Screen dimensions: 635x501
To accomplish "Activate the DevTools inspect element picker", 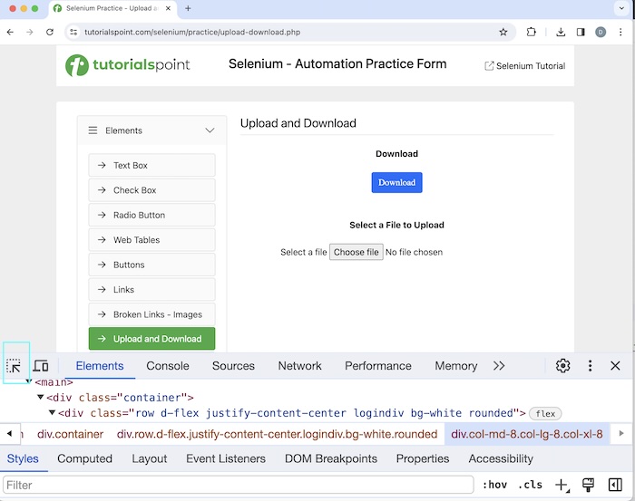I will point(15,366).
